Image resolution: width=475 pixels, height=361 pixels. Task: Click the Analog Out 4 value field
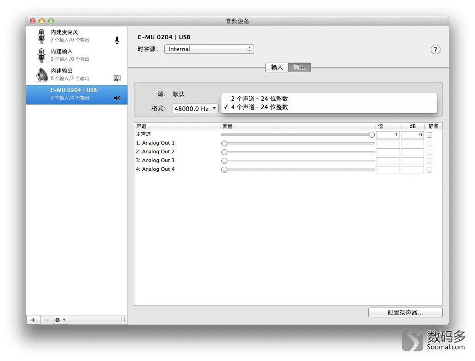388,170
